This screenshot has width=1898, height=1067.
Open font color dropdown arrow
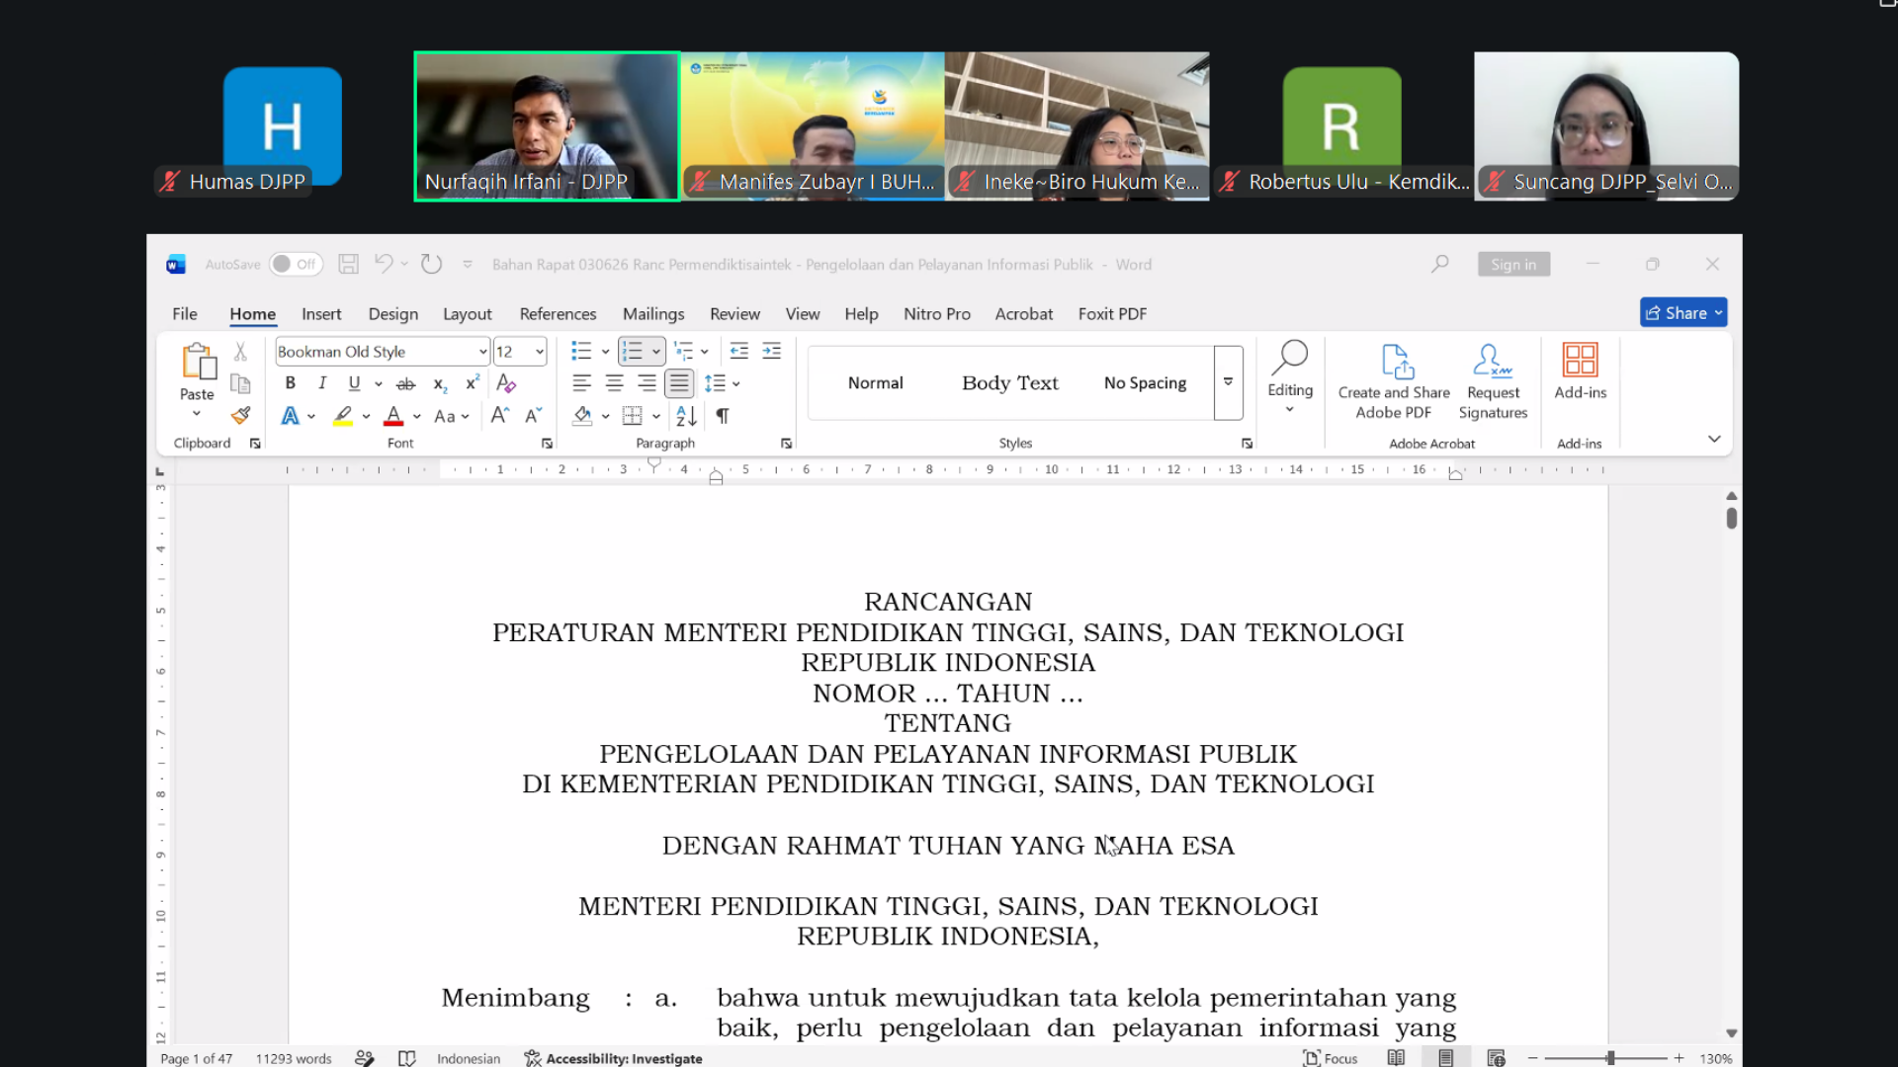(x=417, y=416)
